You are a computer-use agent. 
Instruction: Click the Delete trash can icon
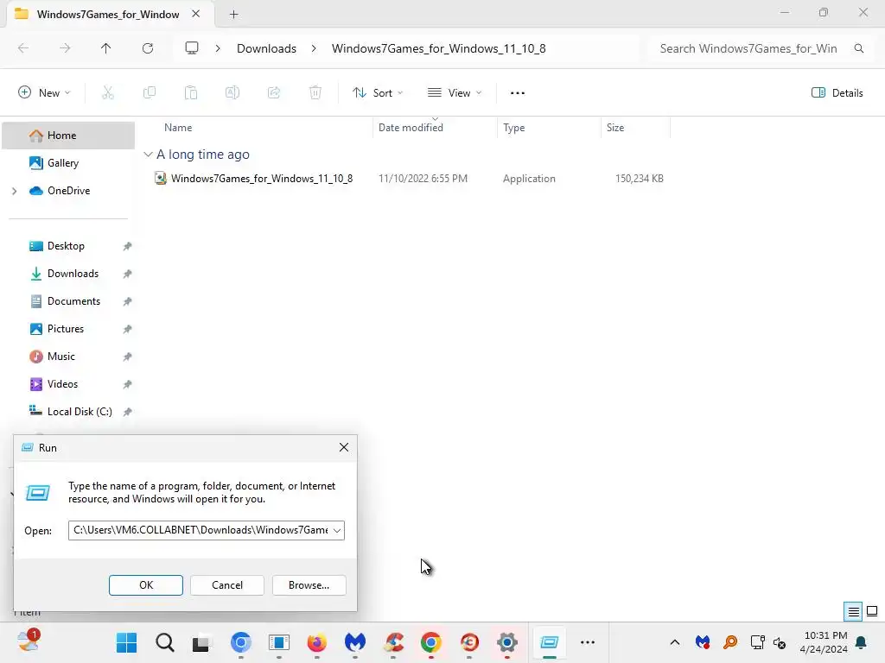[x=315, y=93]
